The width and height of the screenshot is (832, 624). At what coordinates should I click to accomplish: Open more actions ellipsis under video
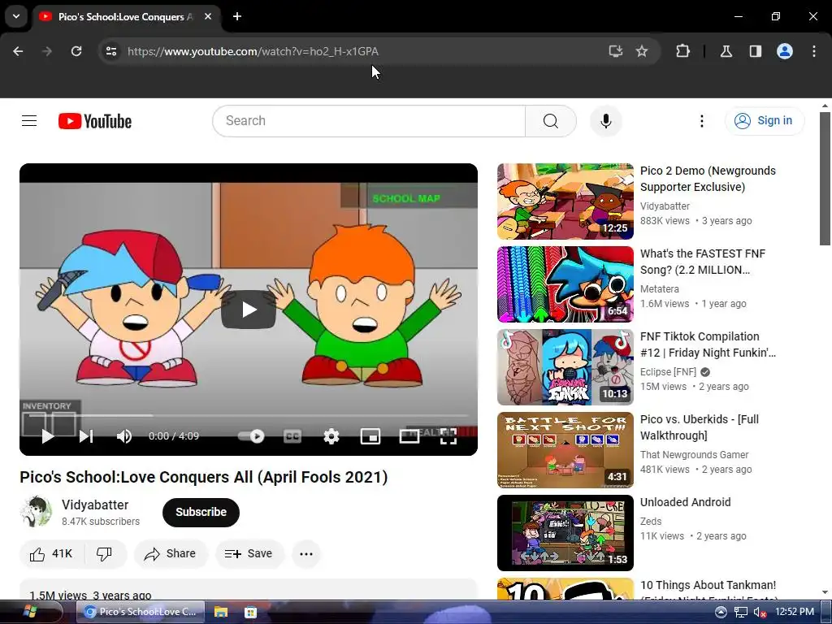pos(306,554)
